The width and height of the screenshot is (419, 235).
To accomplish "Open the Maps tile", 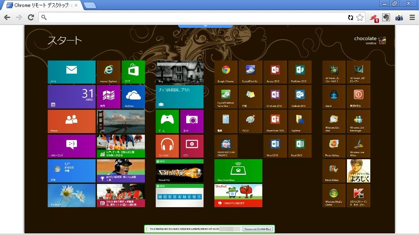I will 108,97.
